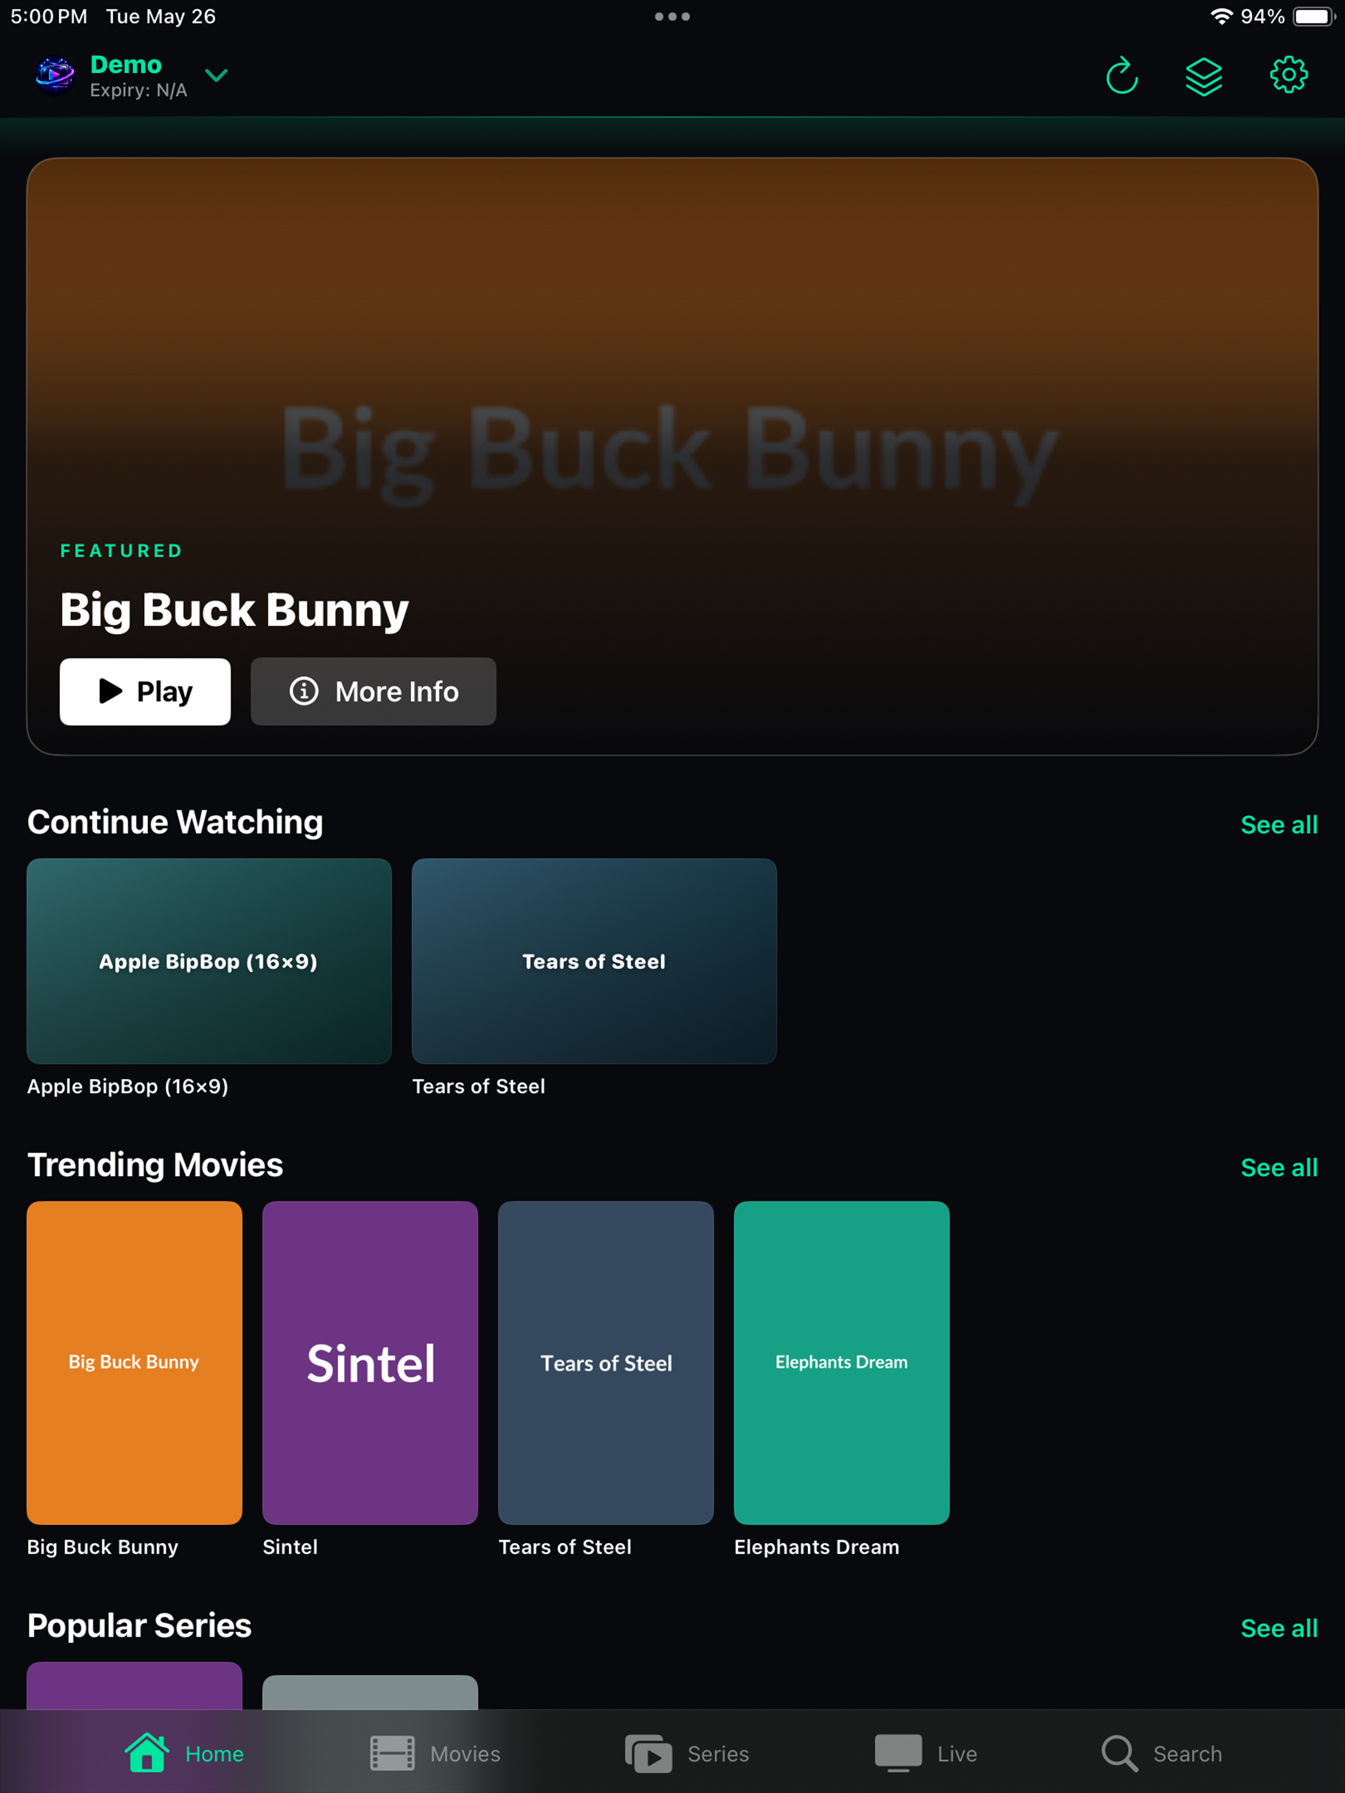Image resolution: width=1345 pixels, height=1793 pixels.
Task: See all Continue Watching items
Action: point(1279,824)
